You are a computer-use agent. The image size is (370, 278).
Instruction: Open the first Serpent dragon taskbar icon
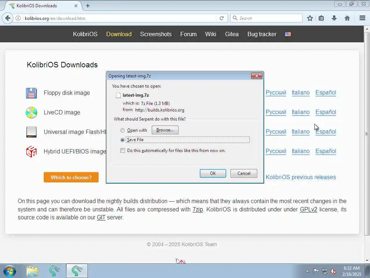tap(54, 271)
